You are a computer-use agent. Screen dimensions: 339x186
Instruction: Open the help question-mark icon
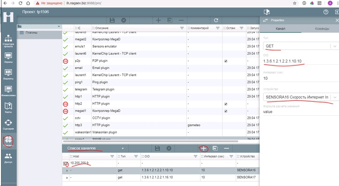click(x=326, y=12)
